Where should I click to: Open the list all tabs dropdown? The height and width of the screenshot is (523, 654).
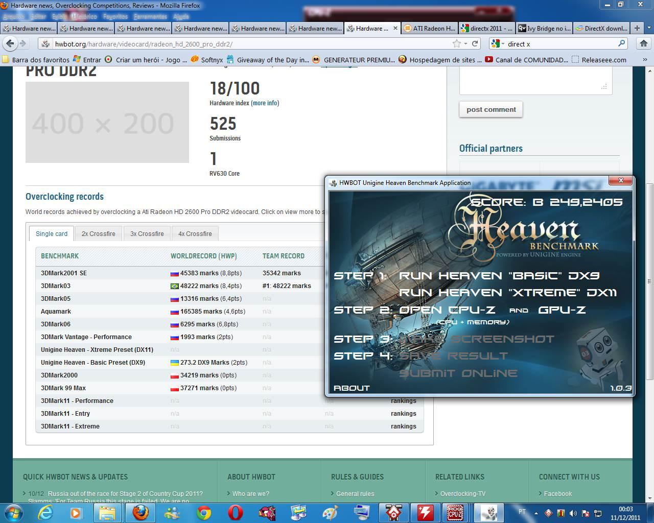(648, 28)
